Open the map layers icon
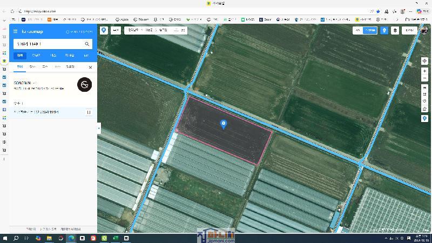 [x=395, y=31]
